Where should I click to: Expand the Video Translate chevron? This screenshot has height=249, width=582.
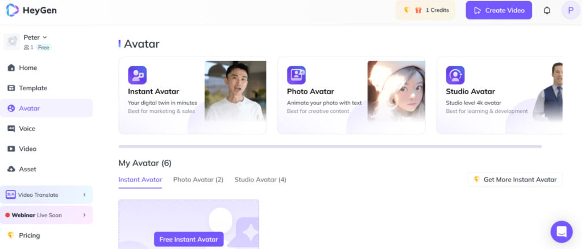point(84,195)
